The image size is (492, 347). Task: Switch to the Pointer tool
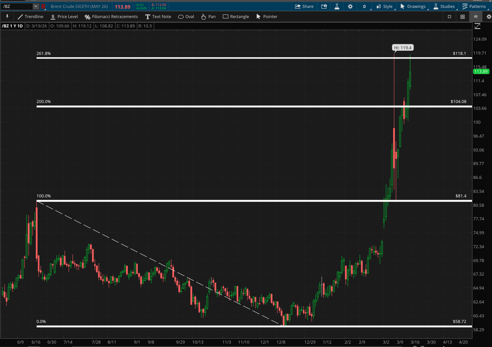coord(266,17)
